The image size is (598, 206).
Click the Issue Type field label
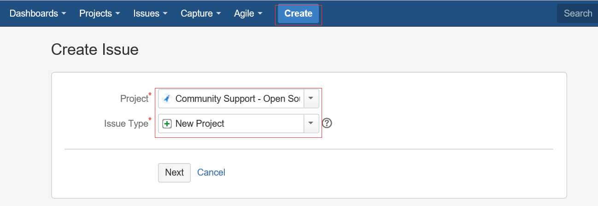(x=126, y=124)
